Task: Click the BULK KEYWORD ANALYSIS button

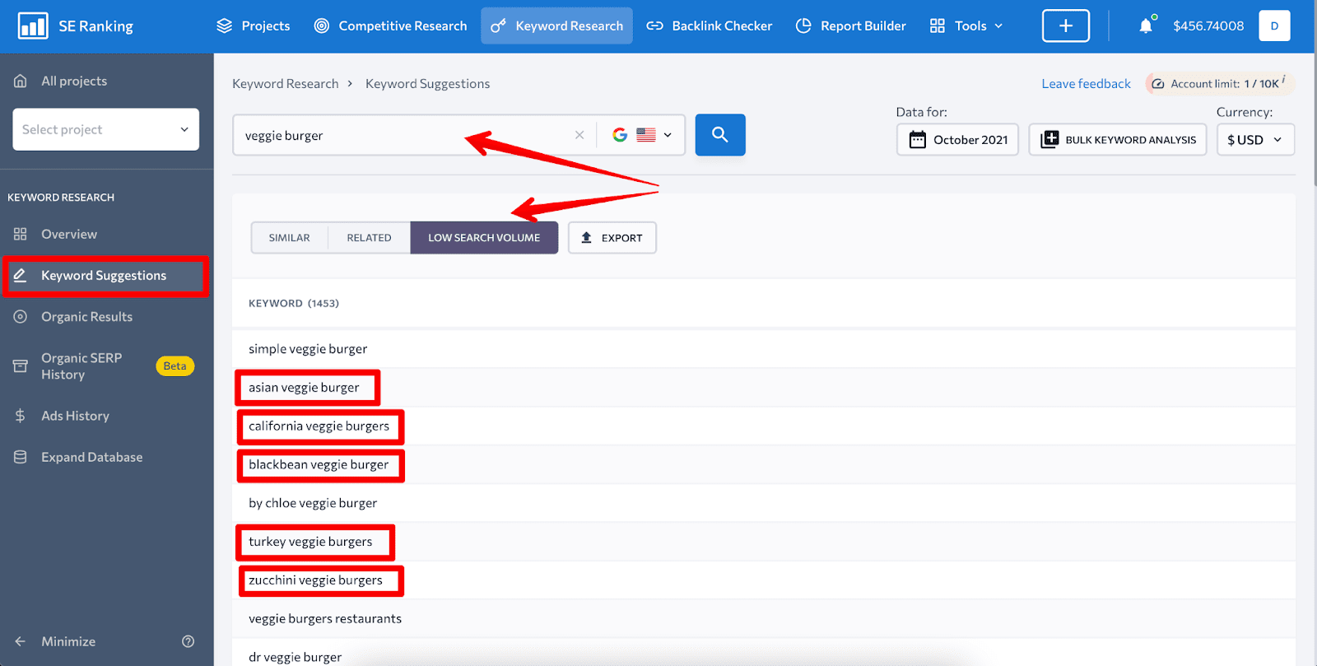Action: coord(1118,140)
